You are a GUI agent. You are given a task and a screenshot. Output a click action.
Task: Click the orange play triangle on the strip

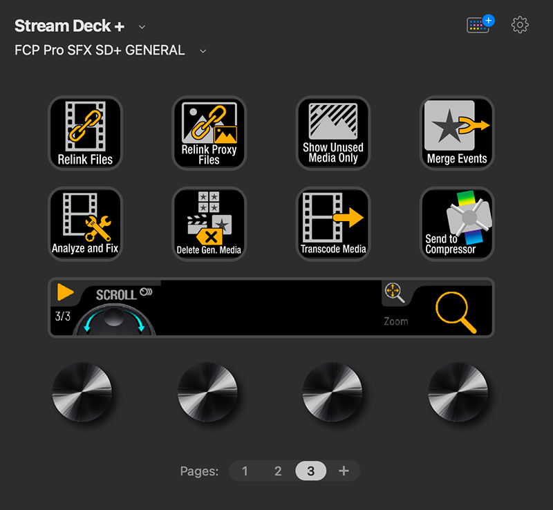(x=66, y=292)
